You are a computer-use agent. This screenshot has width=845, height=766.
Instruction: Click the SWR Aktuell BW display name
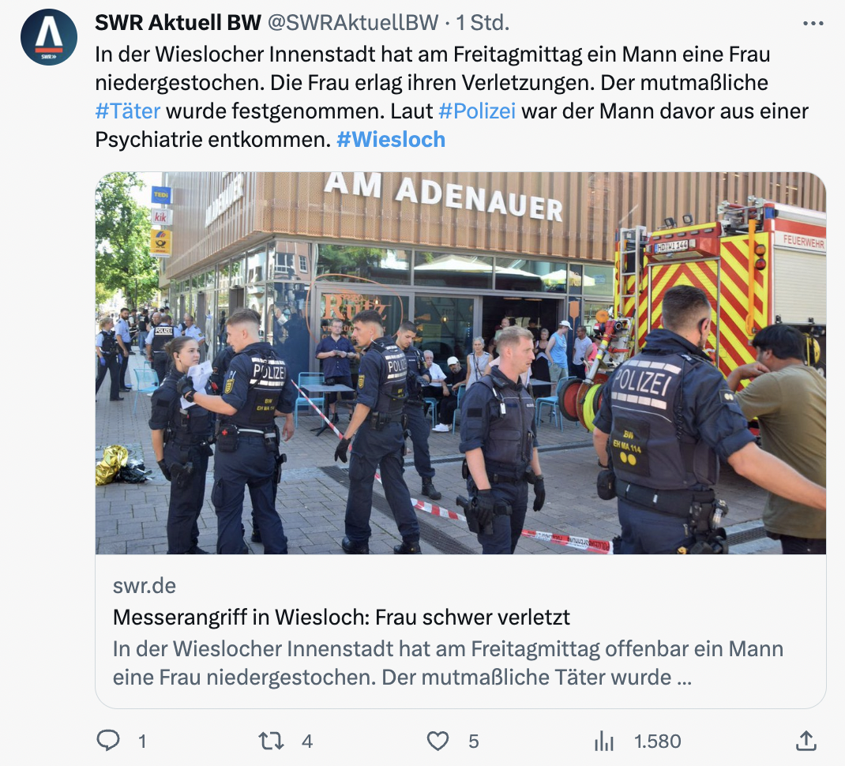coord(178,23)
